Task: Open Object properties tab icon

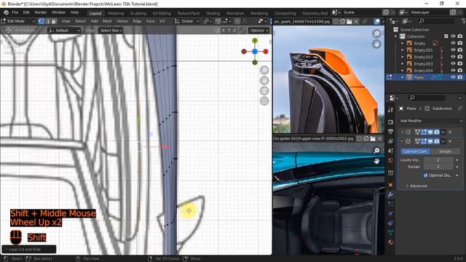Action: click(390, 184)
